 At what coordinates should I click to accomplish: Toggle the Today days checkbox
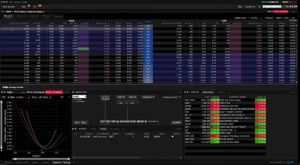click(40, 97)
